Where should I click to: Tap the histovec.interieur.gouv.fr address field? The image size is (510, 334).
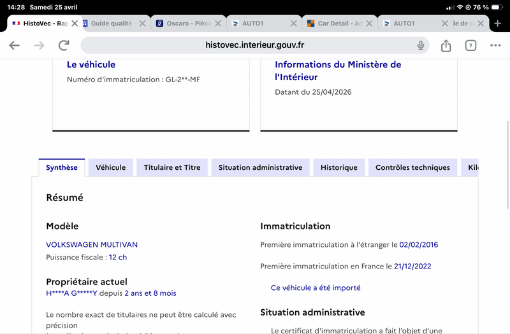click(x=254, y=45)
